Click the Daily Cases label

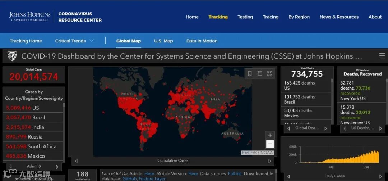334,176
